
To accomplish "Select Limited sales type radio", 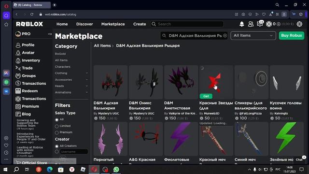I will tap(57, 126).
